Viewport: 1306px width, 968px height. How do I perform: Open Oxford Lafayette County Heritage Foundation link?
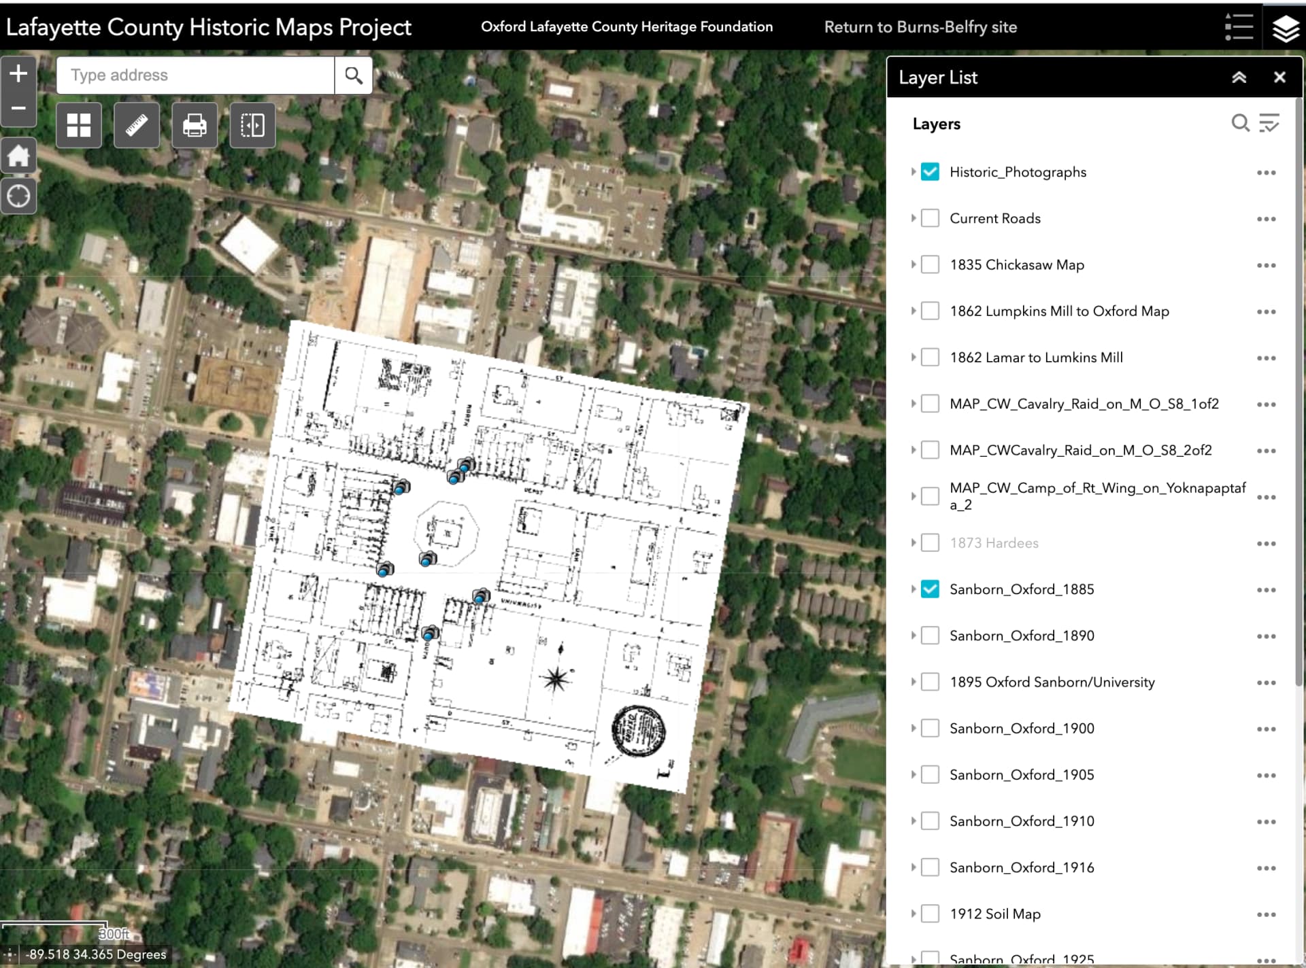coord(626,27)
